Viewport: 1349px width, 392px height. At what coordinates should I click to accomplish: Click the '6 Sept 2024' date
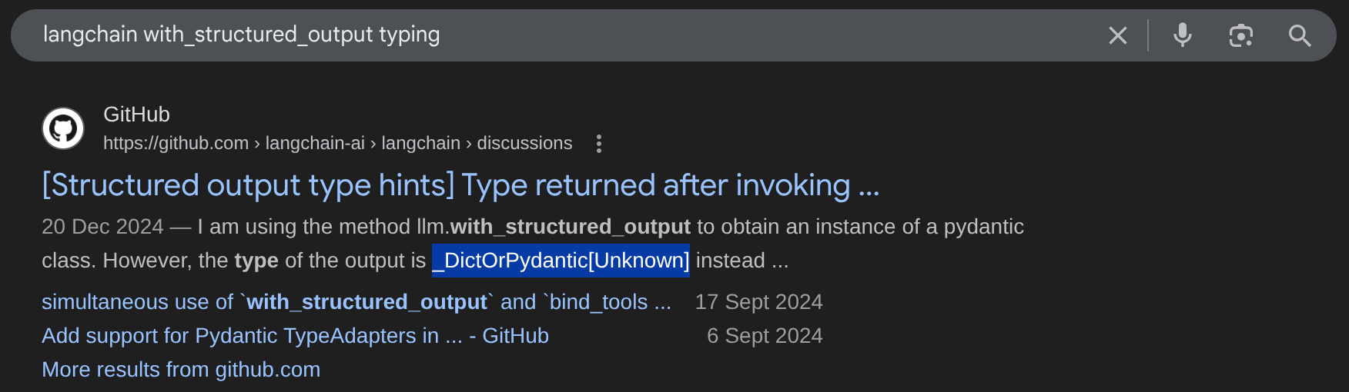coord(765,336)
